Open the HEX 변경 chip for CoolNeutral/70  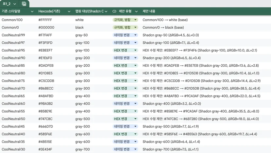tap(125, 88)
